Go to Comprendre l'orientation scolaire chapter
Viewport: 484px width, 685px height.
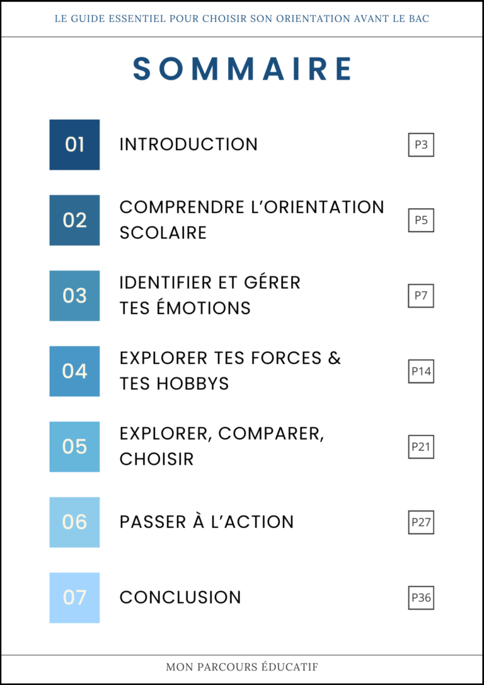[x=251, y=220]
